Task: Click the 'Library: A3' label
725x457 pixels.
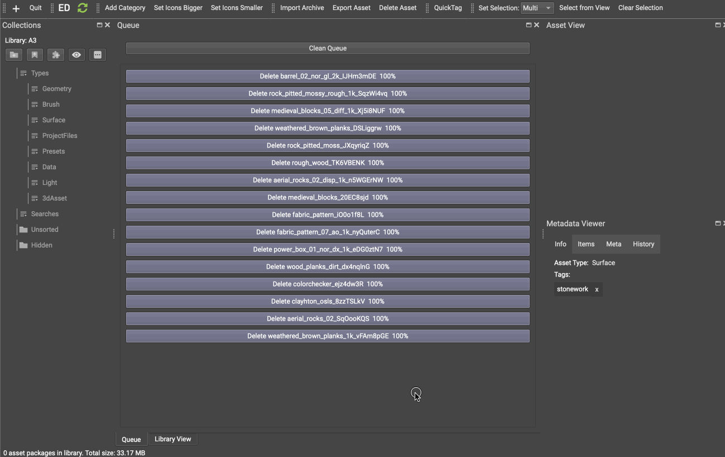Action: [x=21, y=40]
